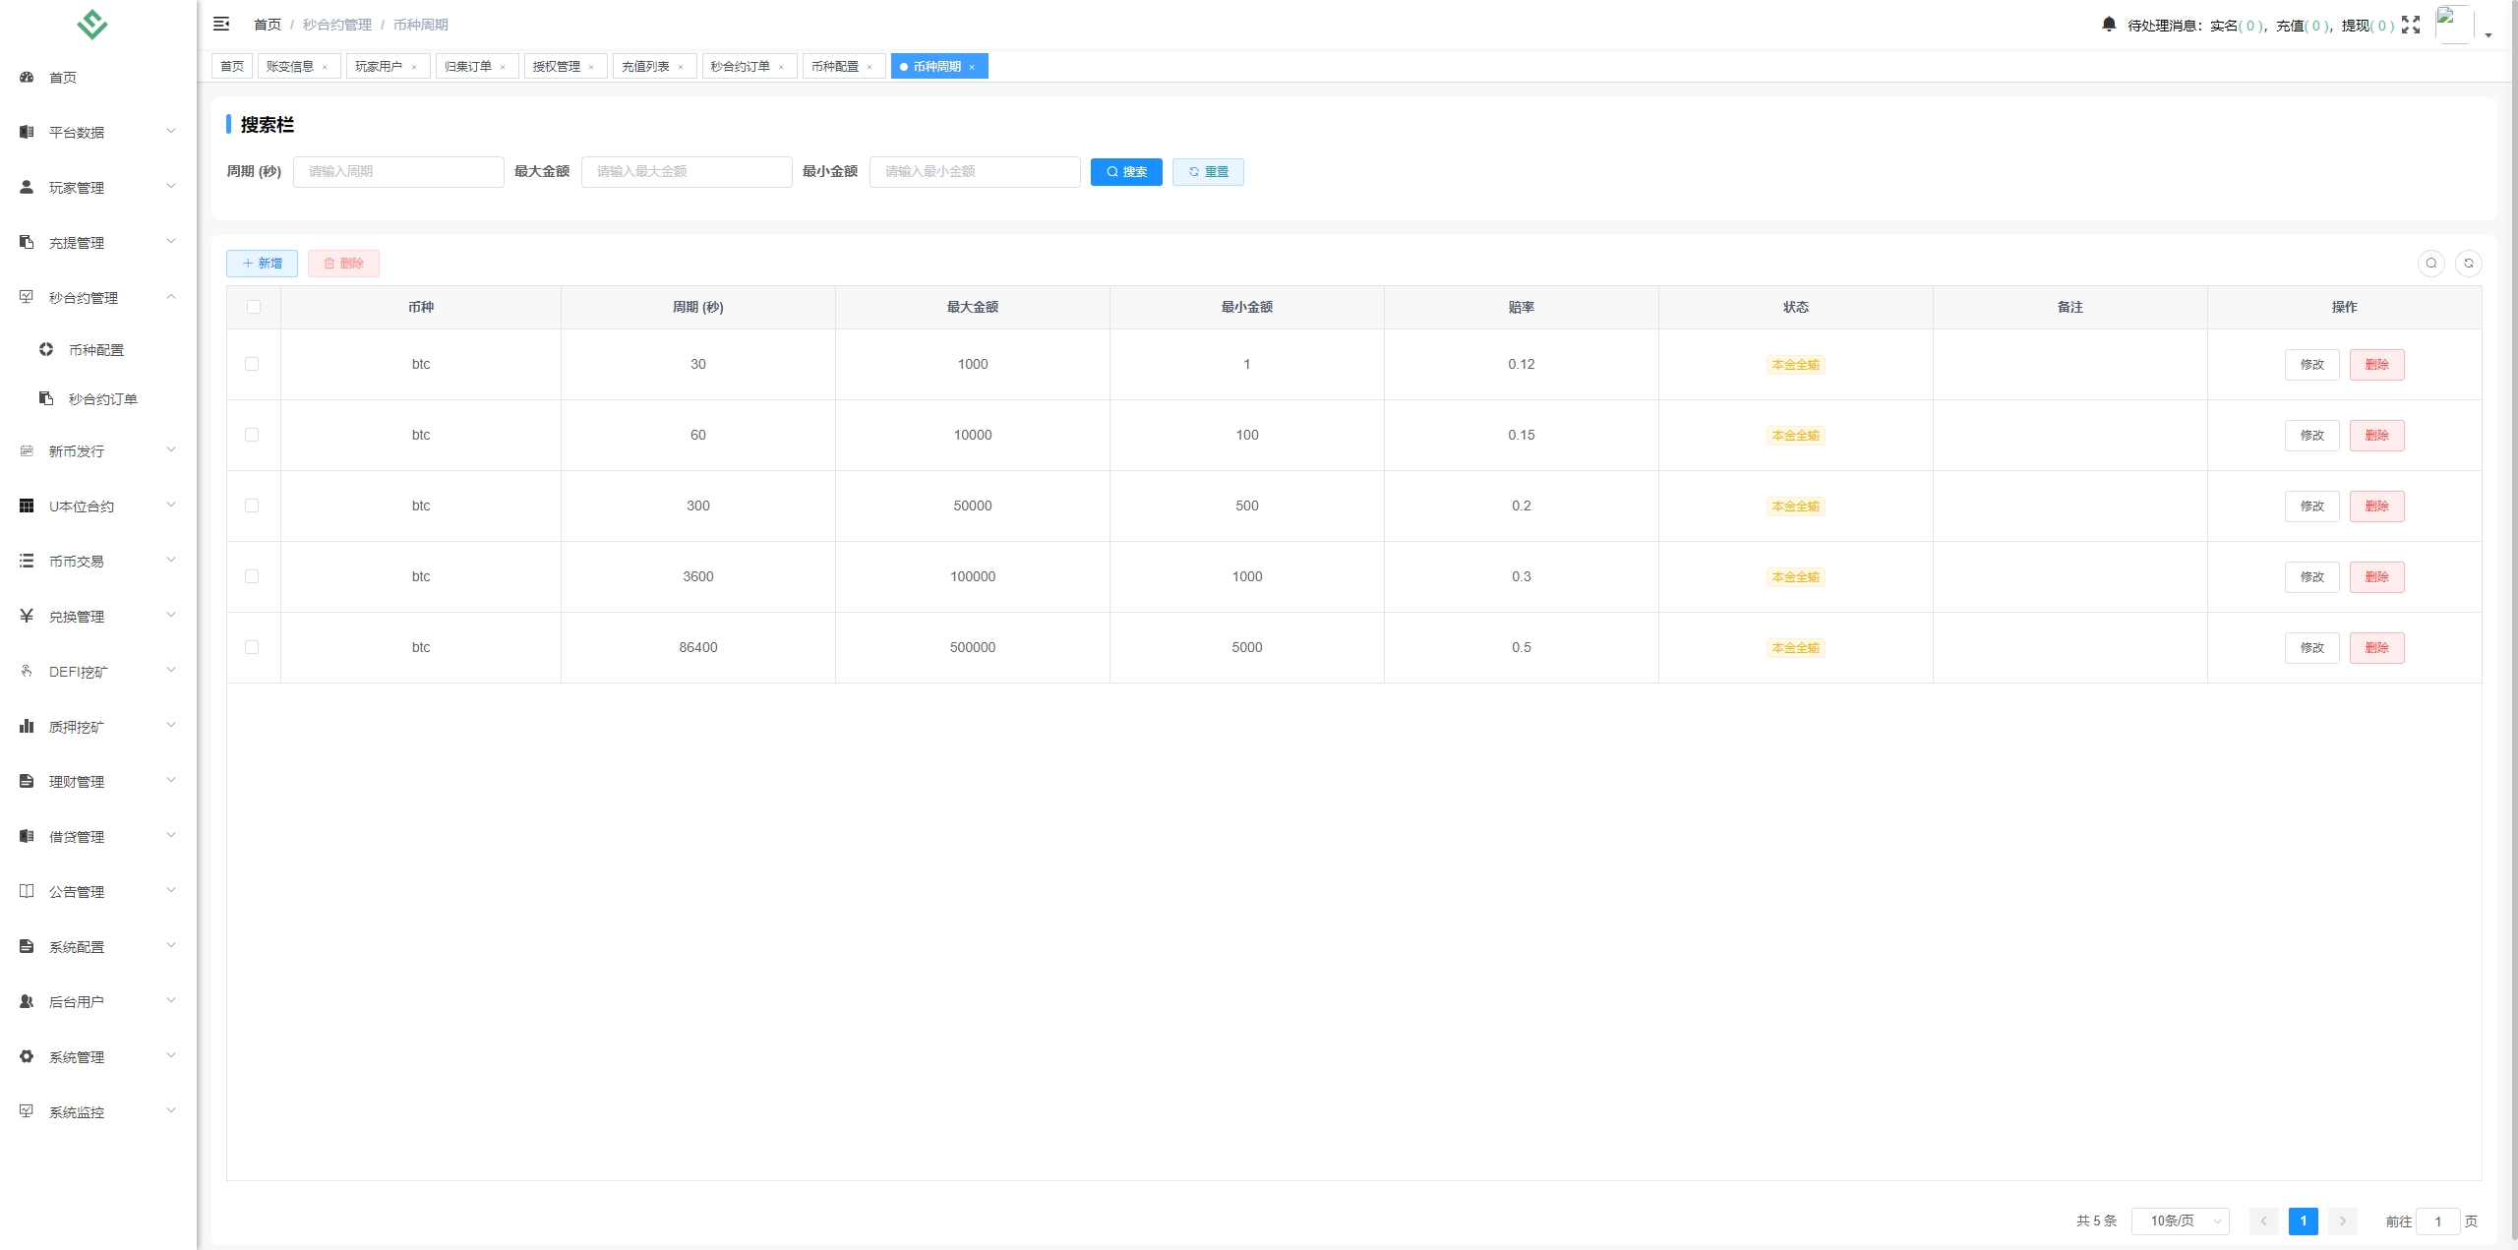Check the row with 周期 300

(x=252, y=506)
